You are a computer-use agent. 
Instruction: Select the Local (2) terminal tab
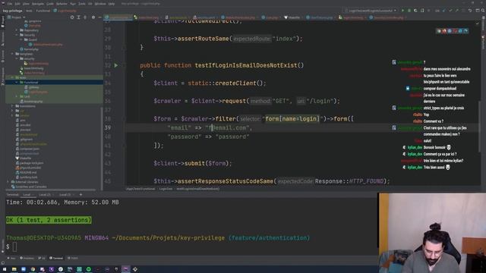(x=45, y=195)
